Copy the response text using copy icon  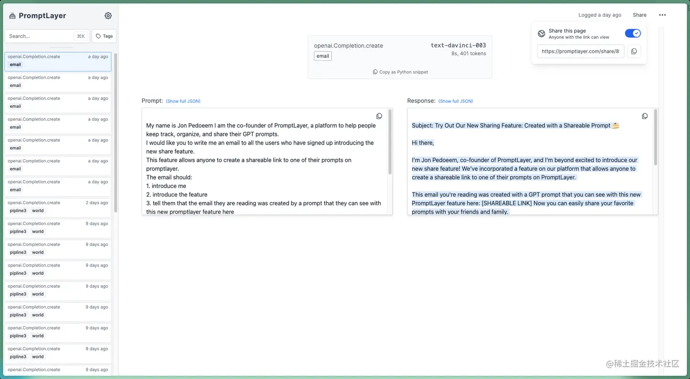(645, 116)
